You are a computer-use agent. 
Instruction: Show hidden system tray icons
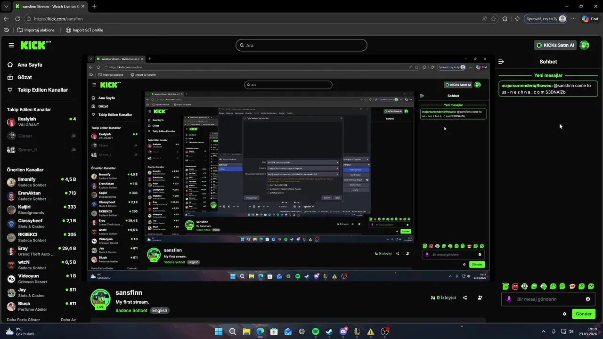544,331
